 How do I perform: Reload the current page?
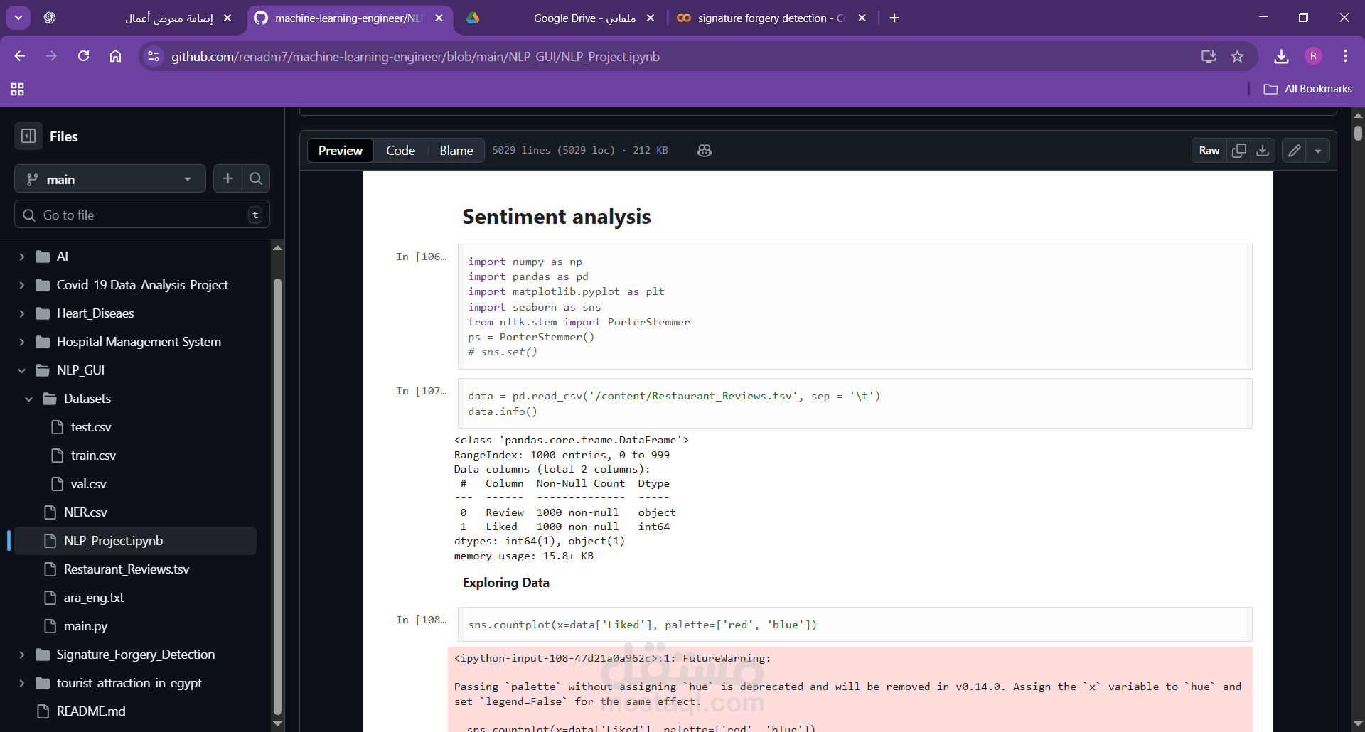click(83, 56)
